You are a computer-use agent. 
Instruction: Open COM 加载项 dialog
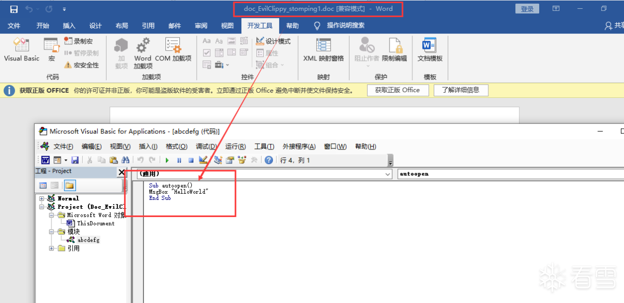pos(173,50)
